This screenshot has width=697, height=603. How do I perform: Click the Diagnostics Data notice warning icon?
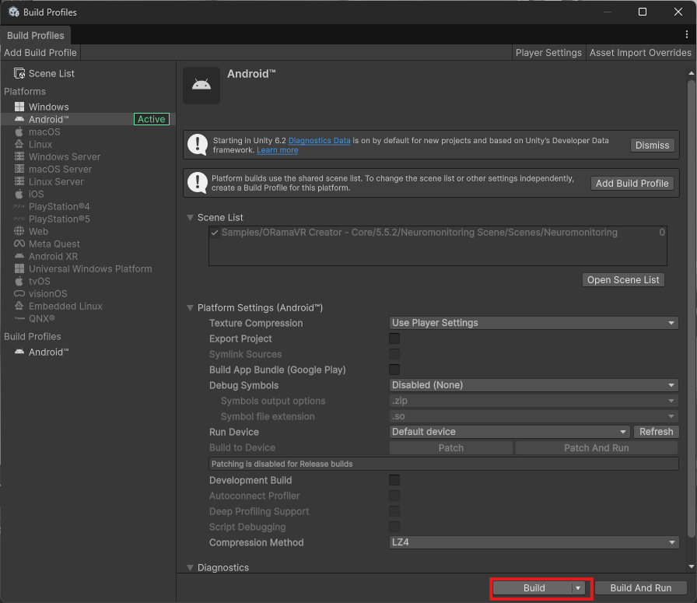pyautogui.click(x=198, y=145)
